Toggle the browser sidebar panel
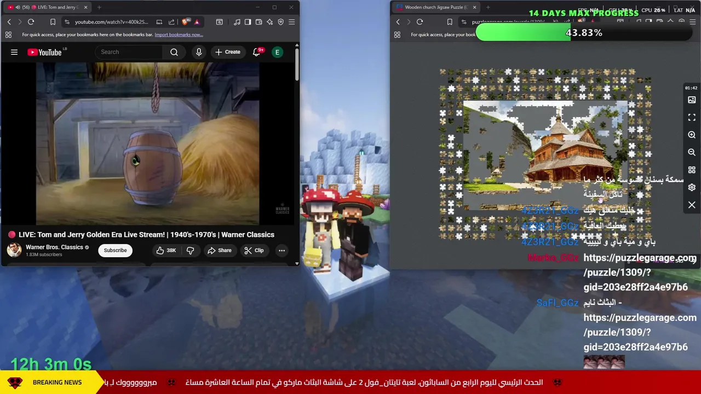Viewport: 701px width, 394px height. 248,22
